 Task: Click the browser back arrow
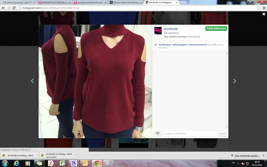tap(3, 8)
